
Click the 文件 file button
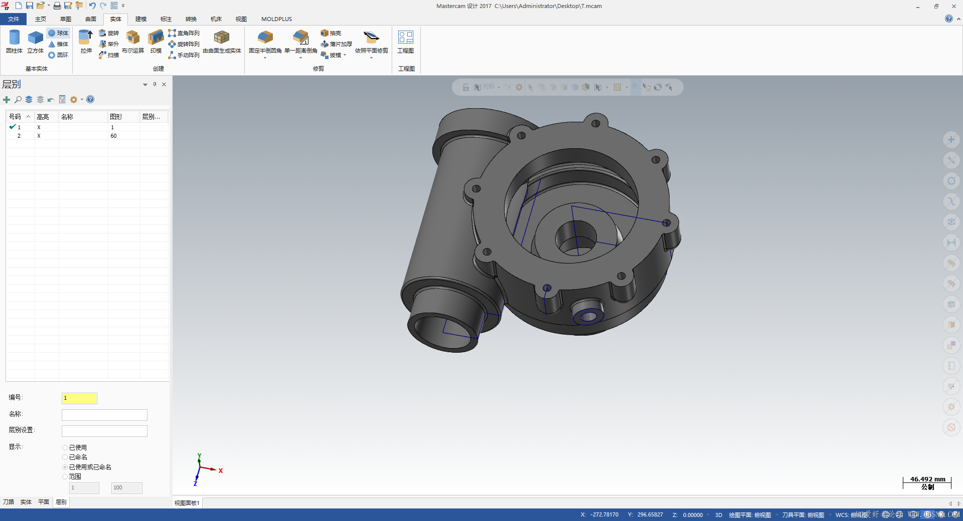tap(14, 19)
